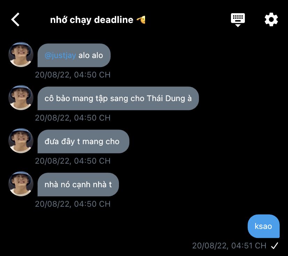Click timestamp below "đưa đây t mang cho"
The height and width of the screenshot is (256, 288).
(73, 161)
